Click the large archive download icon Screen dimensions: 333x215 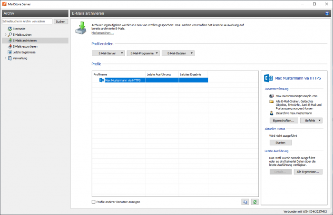click(x=81, y=28)
